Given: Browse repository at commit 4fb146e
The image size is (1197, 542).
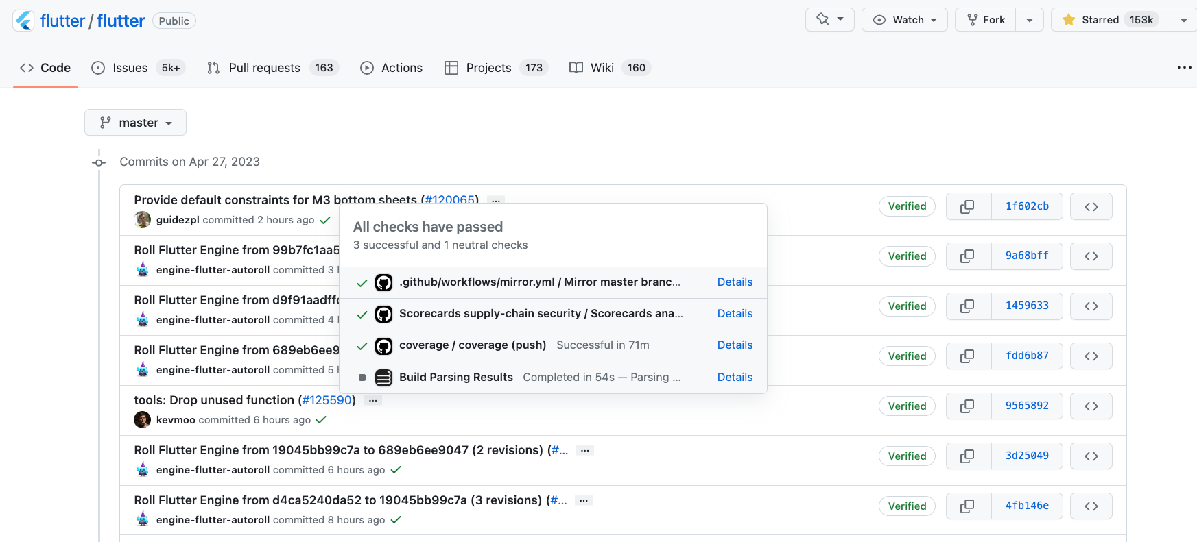Looking at the screenshot, I should coord(1091,506).
